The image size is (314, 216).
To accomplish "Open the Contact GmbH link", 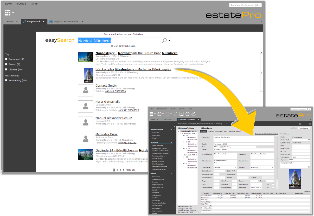I will point(106,85).
